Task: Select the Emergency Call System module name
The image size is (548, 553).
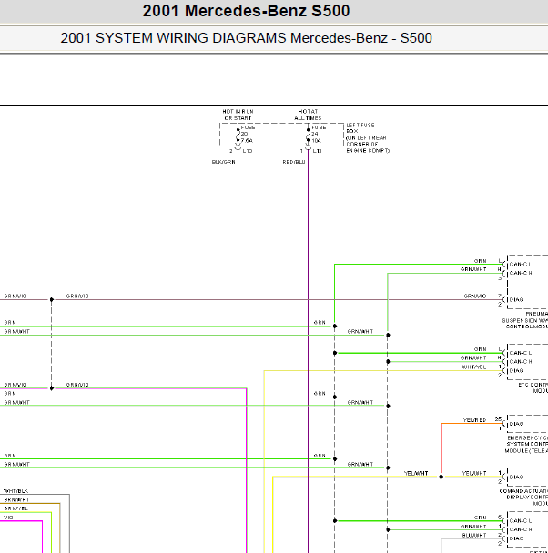Action: (x=526, y=445)
